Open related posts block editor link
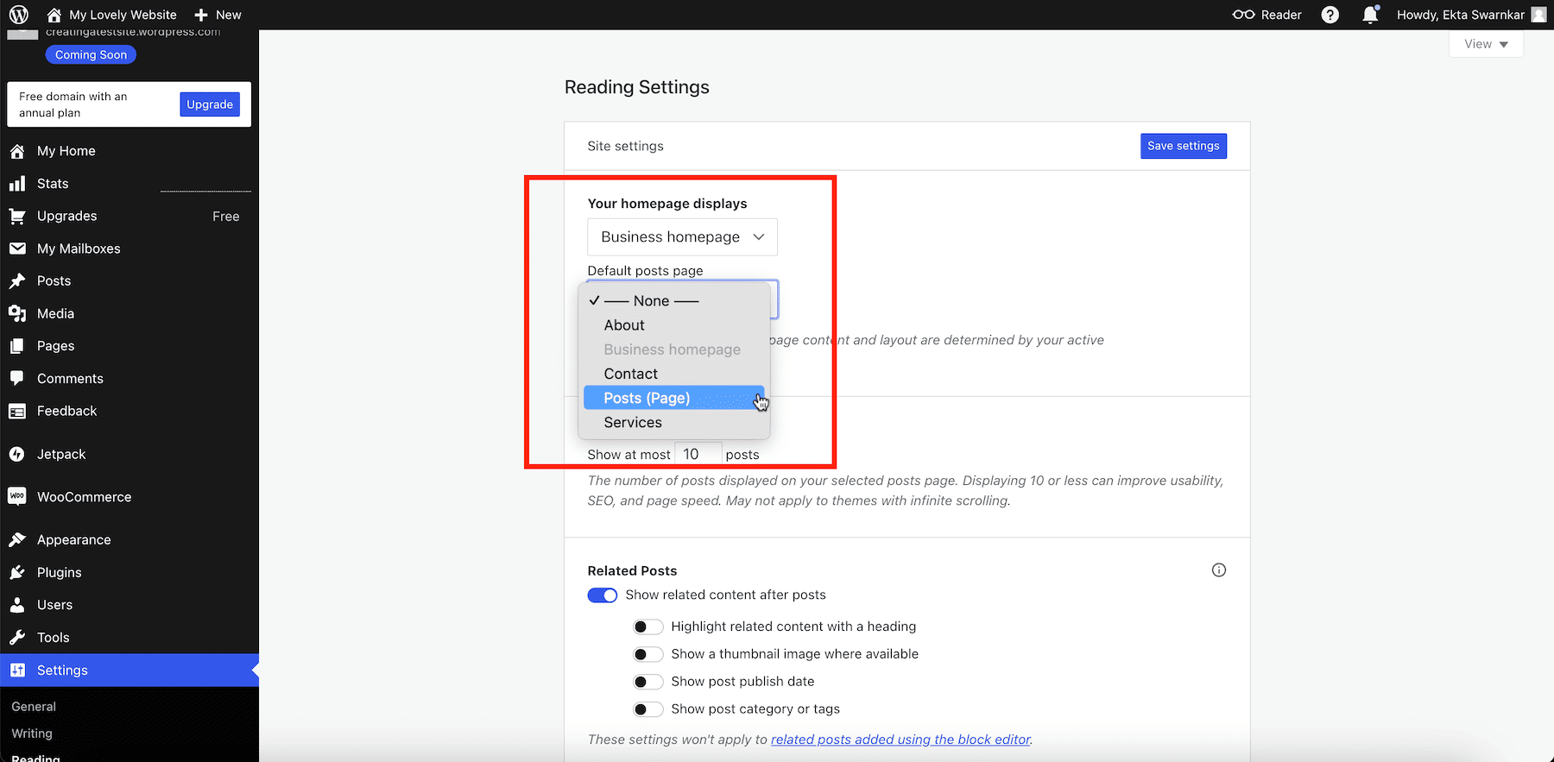Viewport: 1554px width, 762px height. (x=900, y=740)
